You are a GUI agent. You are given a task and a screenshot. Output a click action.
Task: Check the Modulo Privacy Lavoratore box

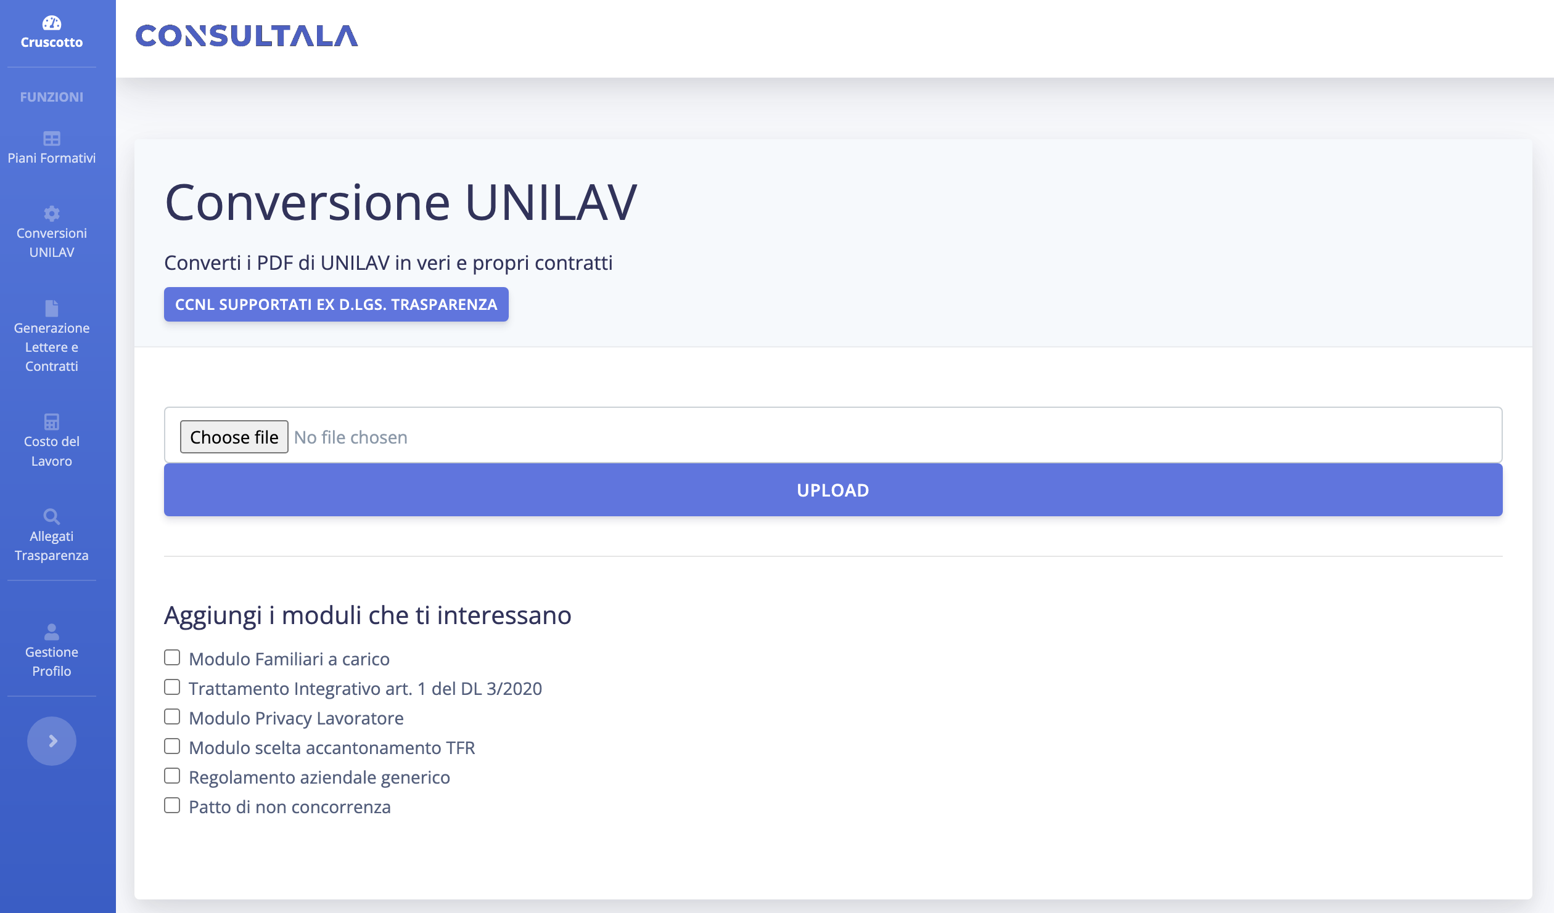[x=172, y=717]
